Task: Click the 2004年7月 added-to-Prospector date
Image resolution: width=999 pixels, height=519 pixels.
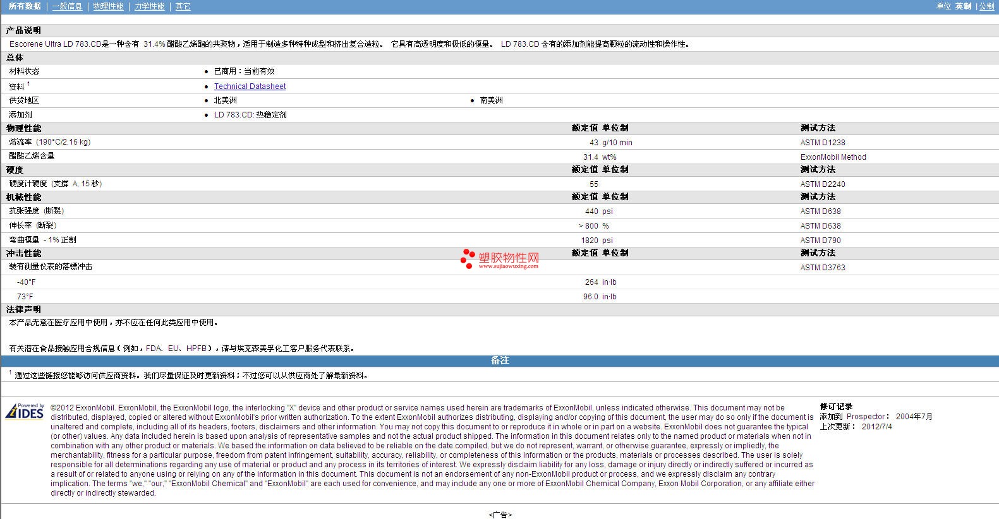Action: pos(914,417)
